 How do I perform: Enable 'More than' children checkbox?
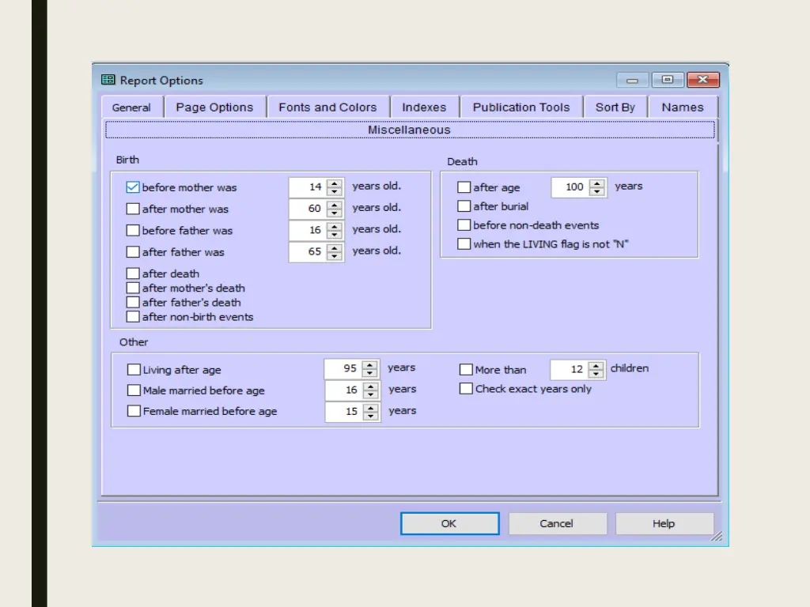click(x=466, y=370)
